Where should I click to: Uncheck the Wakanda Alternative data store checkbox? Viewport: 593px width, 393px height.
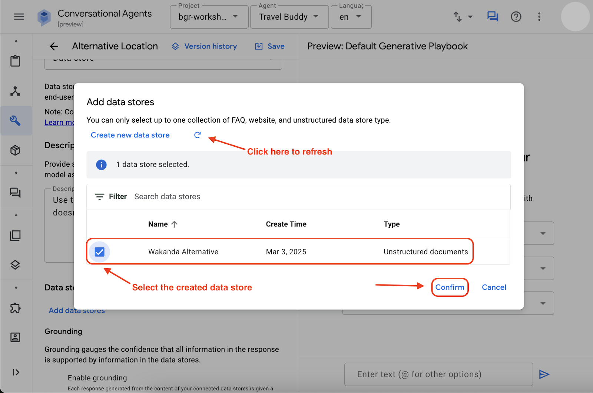[99, 252]
